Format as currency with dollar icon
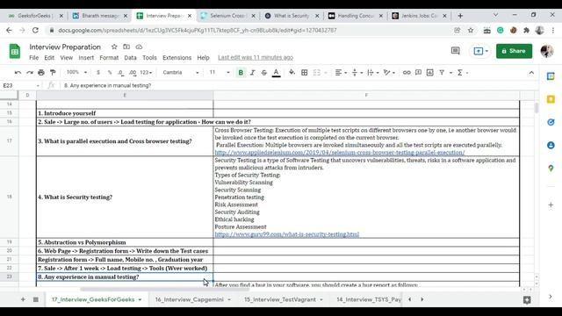Viewport: 562px width, 316px height. (98, 73)
